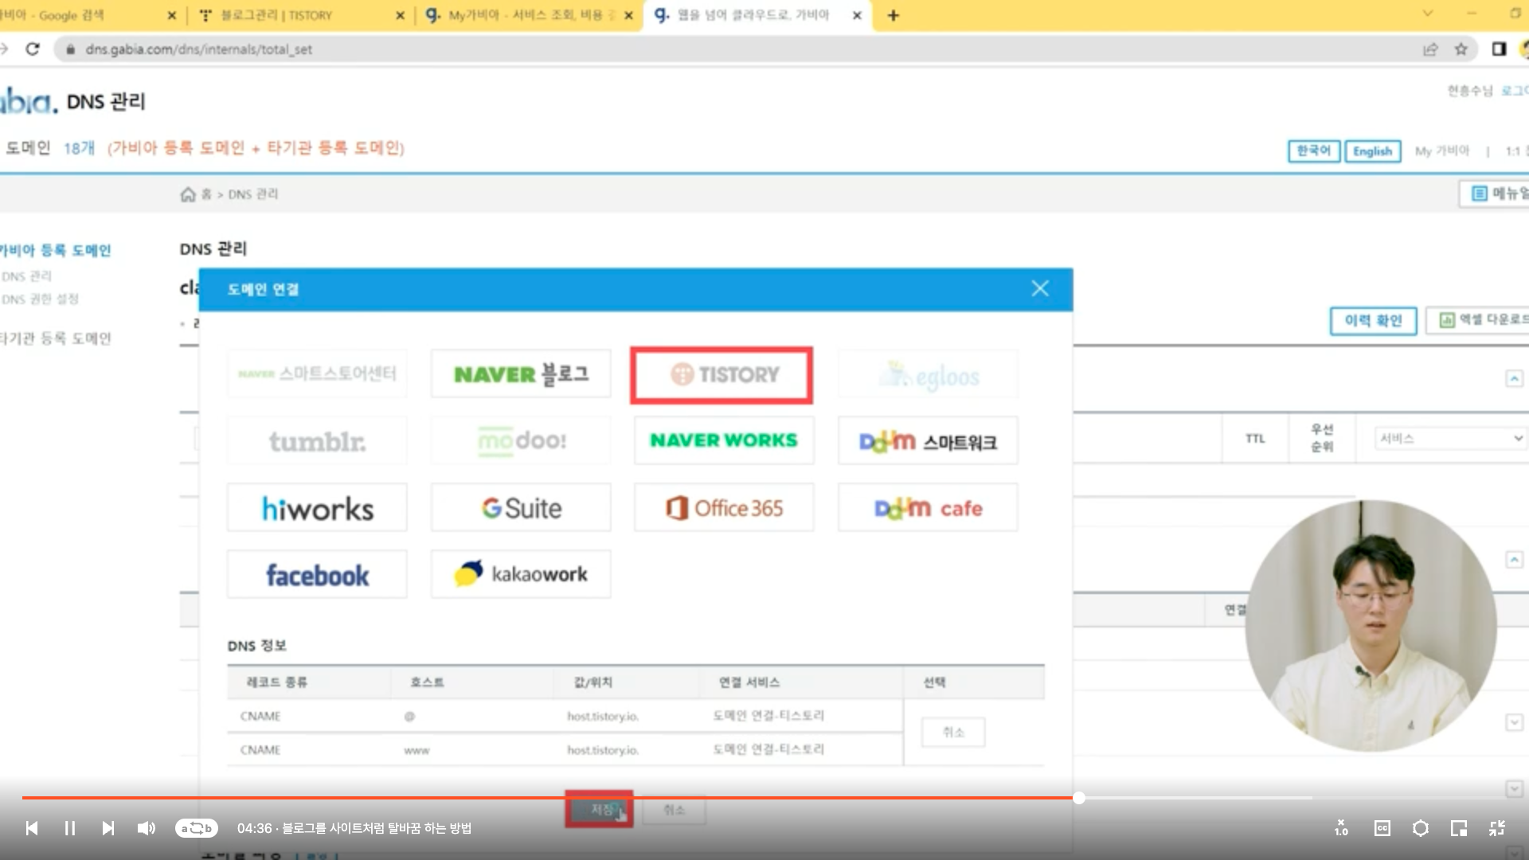Expand the lower section chevron
The height and width of the screenshot is (860, 1529).
click(1514, 722)
